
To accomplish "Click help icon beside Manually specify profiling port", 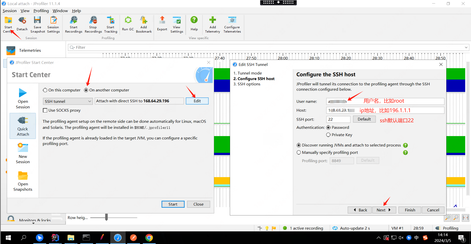I will tap(405, 153).
